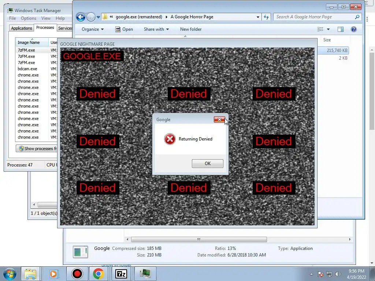
Task: Click the Back arrow in Explorer
Action: pos(81,17)
